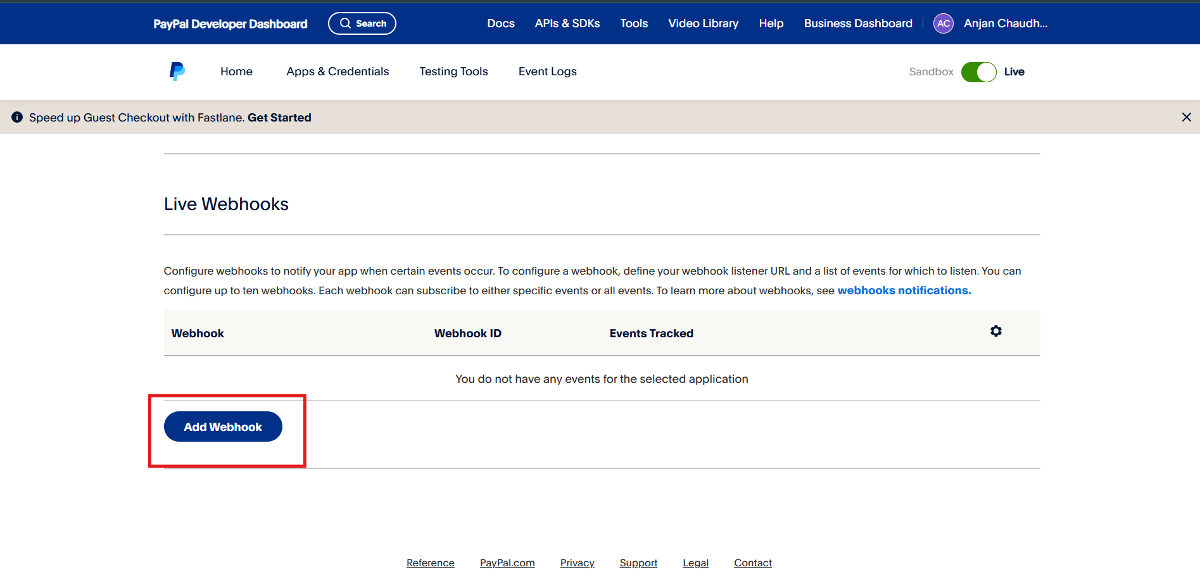
Task: Open the webhooks notifications link
Action: point(904,290)
